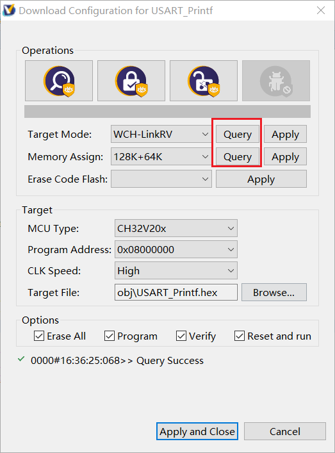Disable the Reset and run option
335x453 pixels.
240,336
